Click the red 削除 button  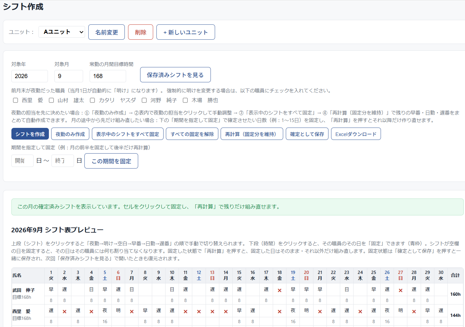click(140, 32)
